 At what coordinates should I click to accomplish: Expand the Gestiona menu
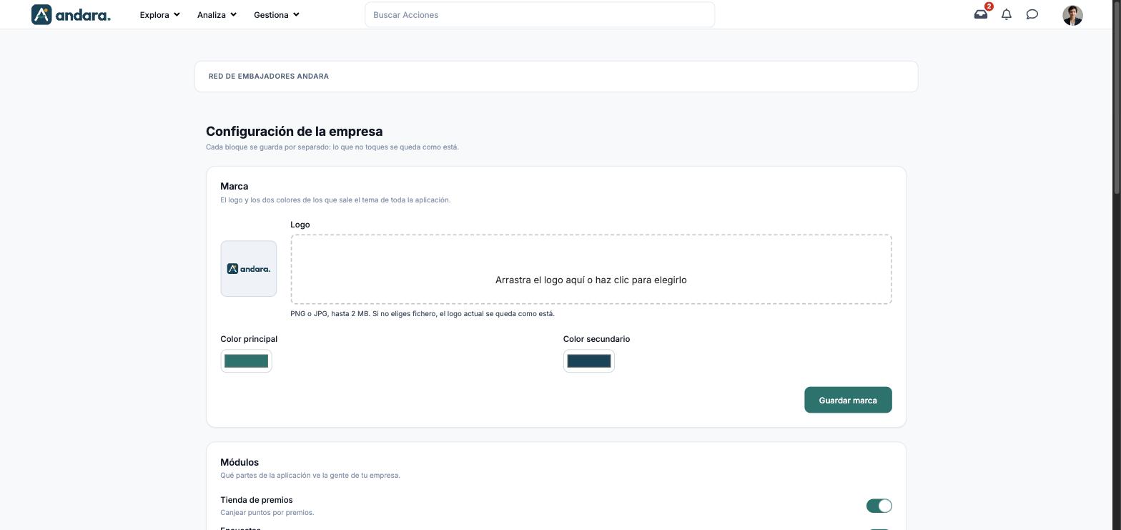coord(276,14)
